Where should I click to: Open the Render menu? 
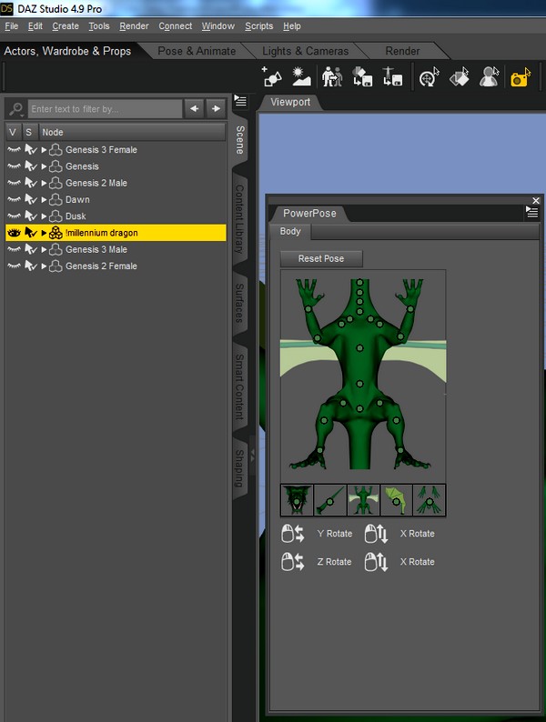click(134, 26)
